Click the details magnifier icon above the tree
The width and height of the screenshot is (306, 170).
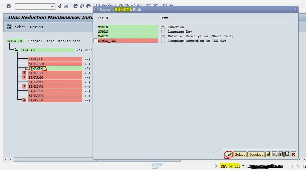[9, 27]
